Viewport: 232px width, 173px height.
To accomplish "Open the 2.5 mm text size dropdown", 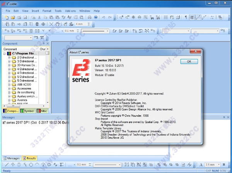I will click(x=219, y=165).
